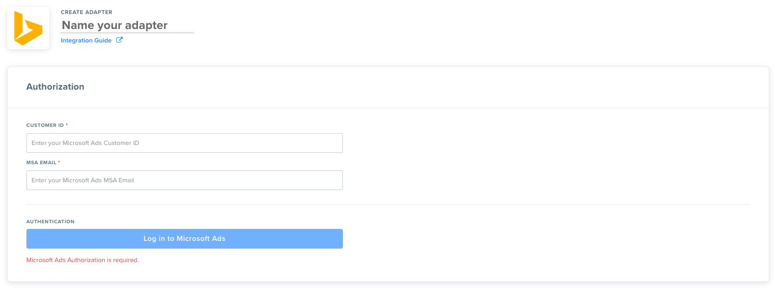Image resolution: width=775 pixels, height=288 pixels.
Task: Click the external link icon beside Integration Guide
Action: (x=119, y=40)
